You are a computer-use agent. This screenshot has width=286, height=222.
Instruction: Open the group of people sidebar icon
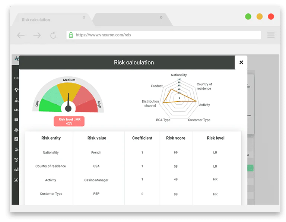pyautogui.click(x=16, y=110)
